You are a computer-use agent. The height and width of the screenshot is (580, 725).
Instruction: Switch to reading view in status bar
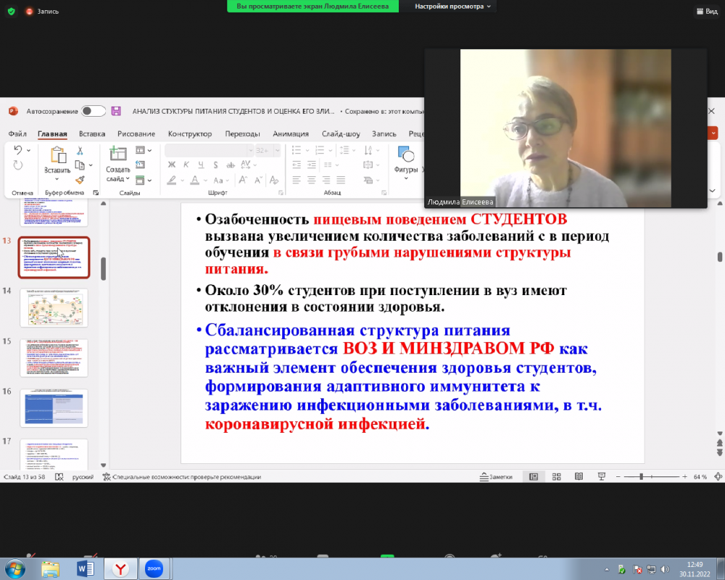579,477
